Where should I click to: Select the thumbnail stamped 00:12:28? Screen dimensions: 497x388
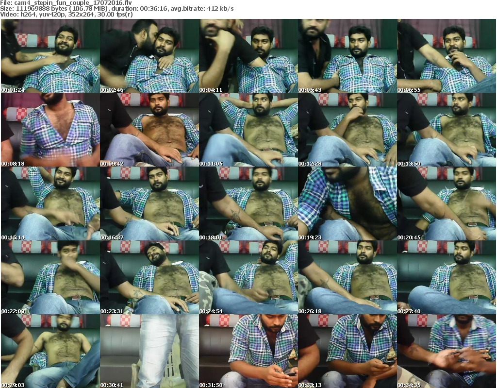pos(348,130)
